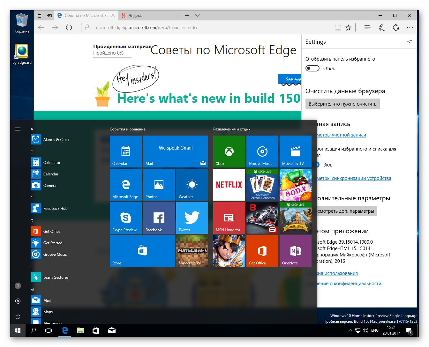Click the Windows Start button
The width and height of the screenshot is (429, 347).
click(18, 330)
